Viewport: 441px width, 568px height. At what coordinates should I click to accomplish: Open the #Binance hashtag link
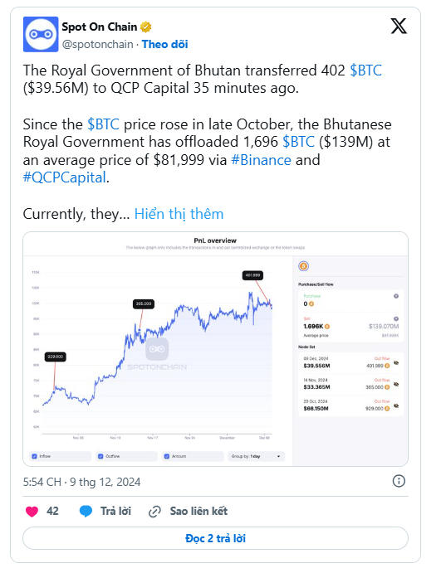(261, 160)
